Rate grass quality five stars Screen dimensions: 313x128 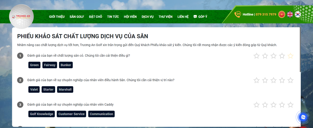point(290,56)
